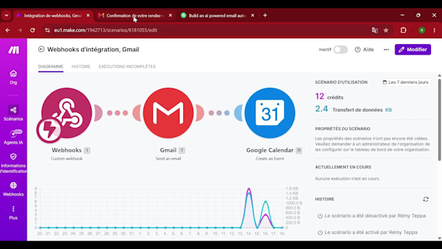Viewport: 442px width, 249px height.
Task: Select the Webhooks module circle
Action: [67, 112]
